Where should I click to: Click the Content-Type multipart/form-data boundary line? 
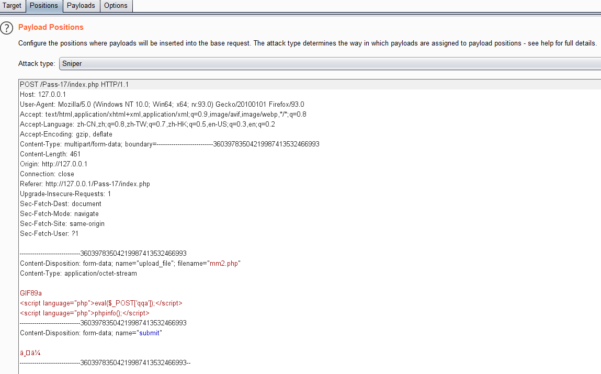pos(170,144)
